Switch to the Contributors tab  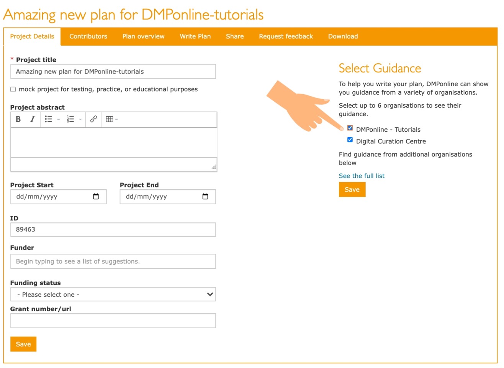pyautogui.click(x=88, y=36)
